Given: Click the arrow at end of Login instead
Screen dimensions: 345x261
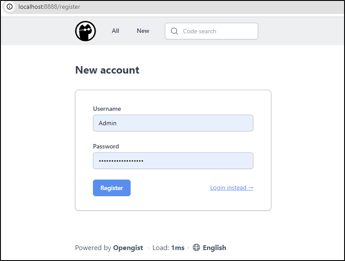Looking at the screenshot, I should pos(251,187).
